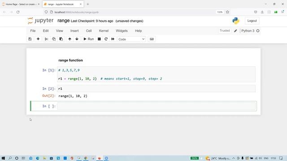Open Windows taskbar search
Screen dimensions: 287x161
[10, 158]
